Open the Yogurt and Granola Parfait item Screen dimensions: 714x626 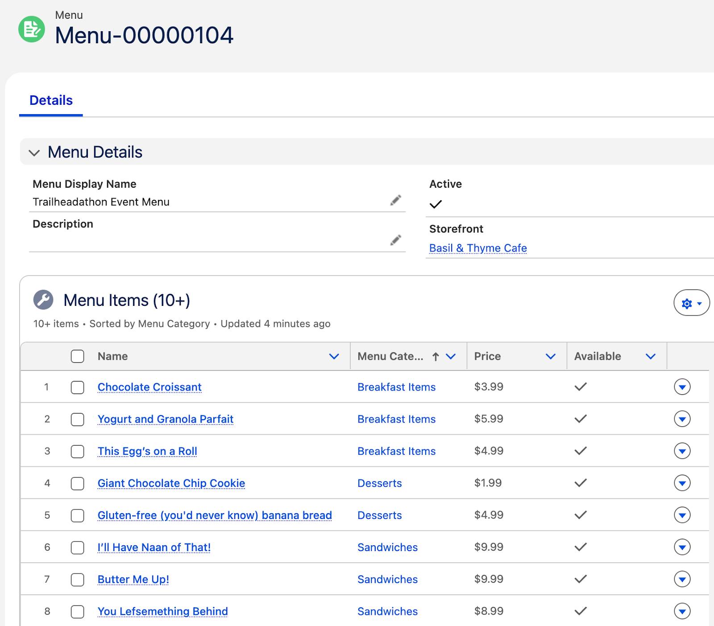[x=165, y=419]
